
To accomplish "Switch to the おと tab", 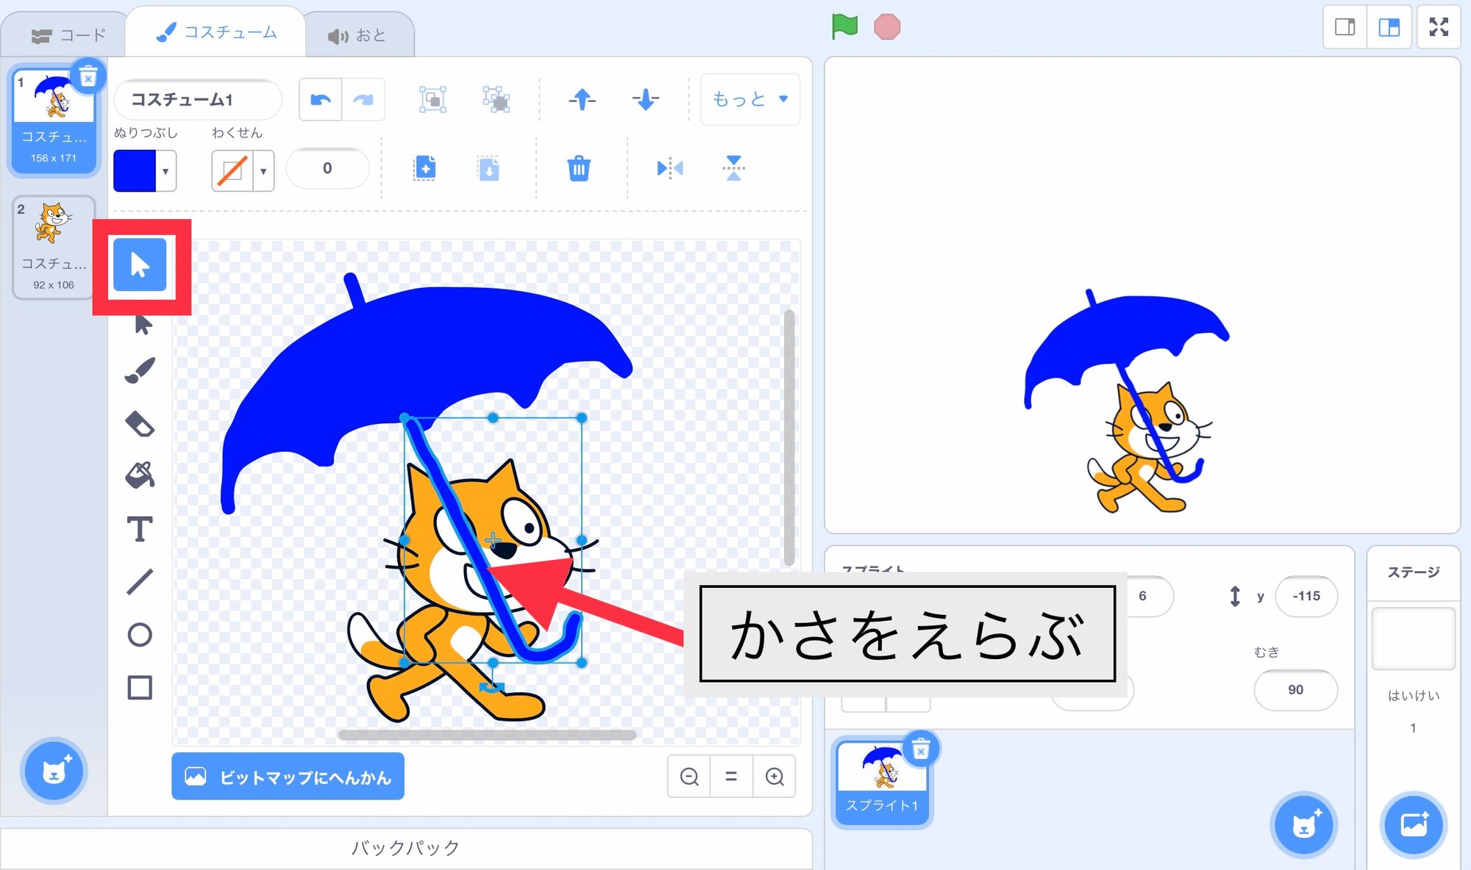I will (x=357, y=35).
